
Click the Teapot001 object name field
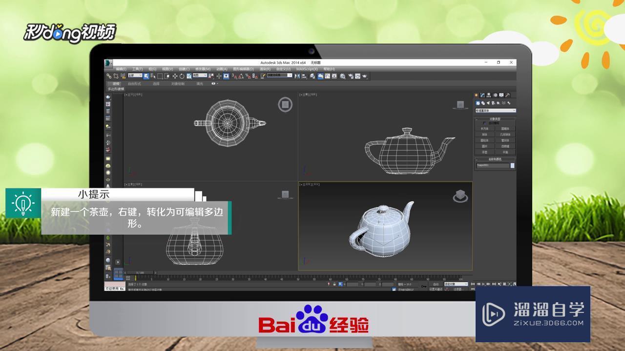(493, 166)
